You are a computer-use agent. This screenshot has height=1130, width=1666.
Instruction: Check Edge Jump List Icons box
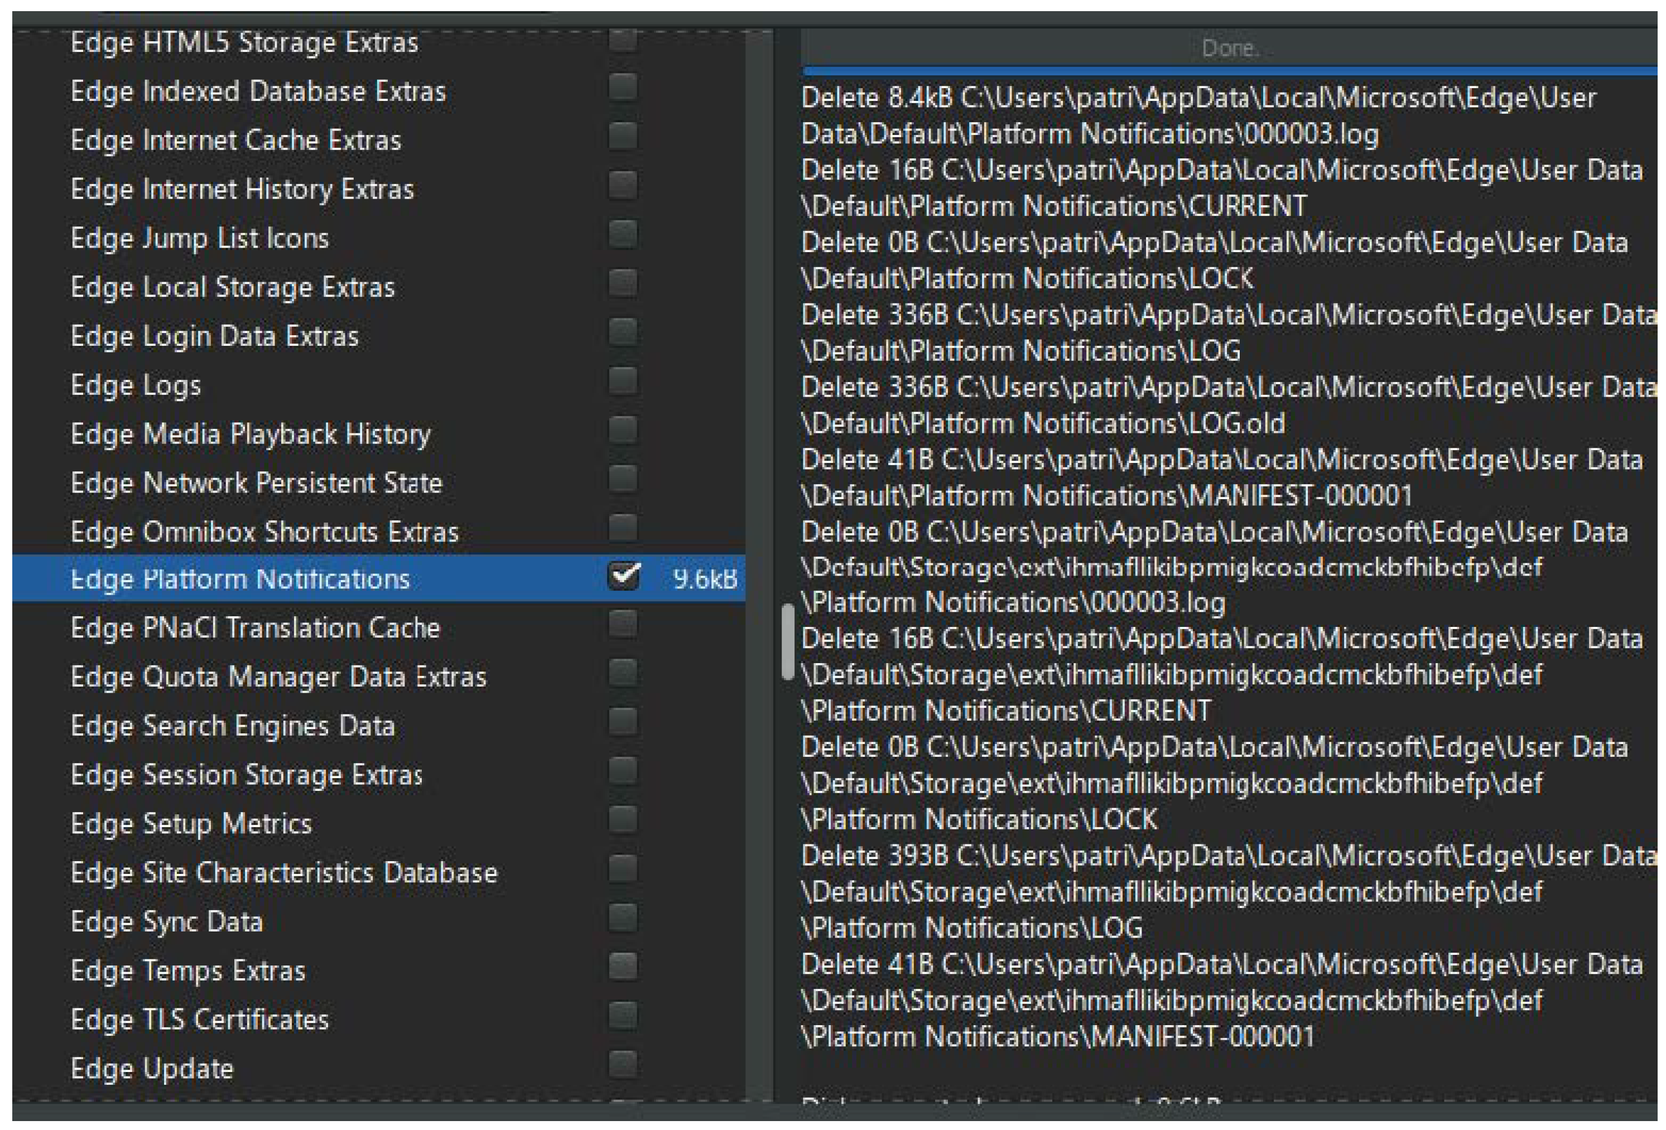coord(623,235)
